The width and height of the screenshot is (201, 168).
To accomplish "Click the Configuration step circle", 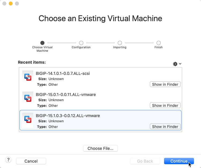I will pyautogui.click(x=81, y=43).
